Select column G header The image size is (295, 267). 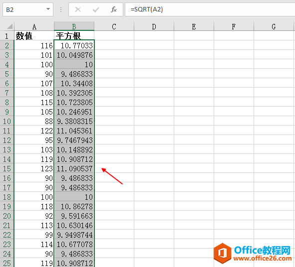274,26
